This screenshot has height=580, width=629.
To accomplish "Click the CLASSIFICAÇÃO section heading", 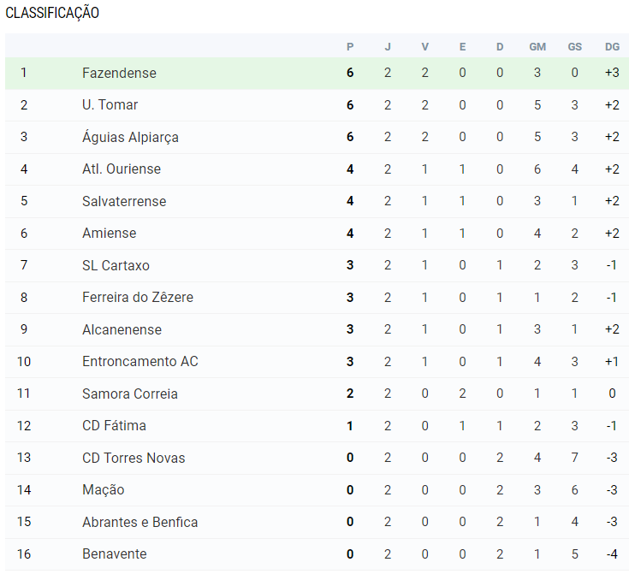I will 52,13.
